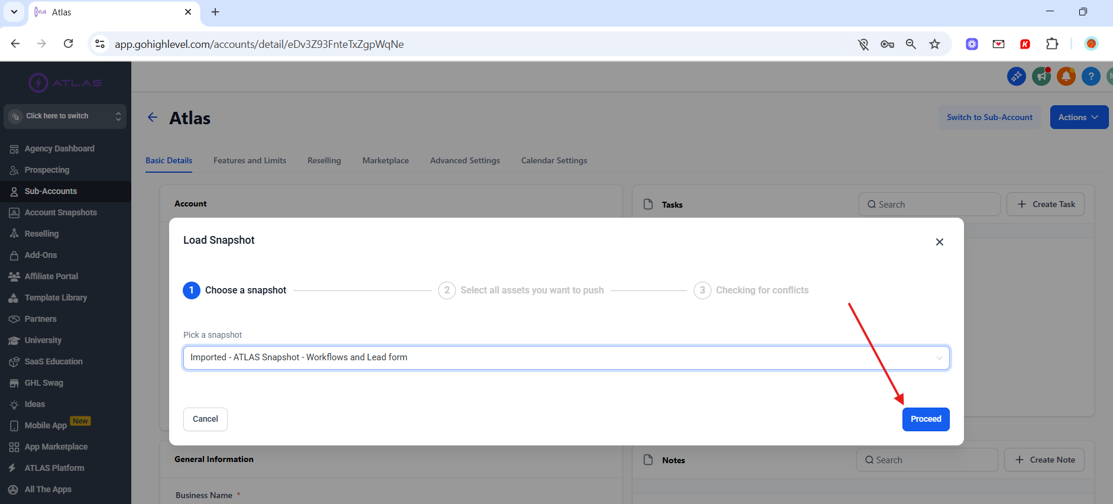The image size is (1113, 504).
Task: Click the Create Note button
Action: 1044,460
